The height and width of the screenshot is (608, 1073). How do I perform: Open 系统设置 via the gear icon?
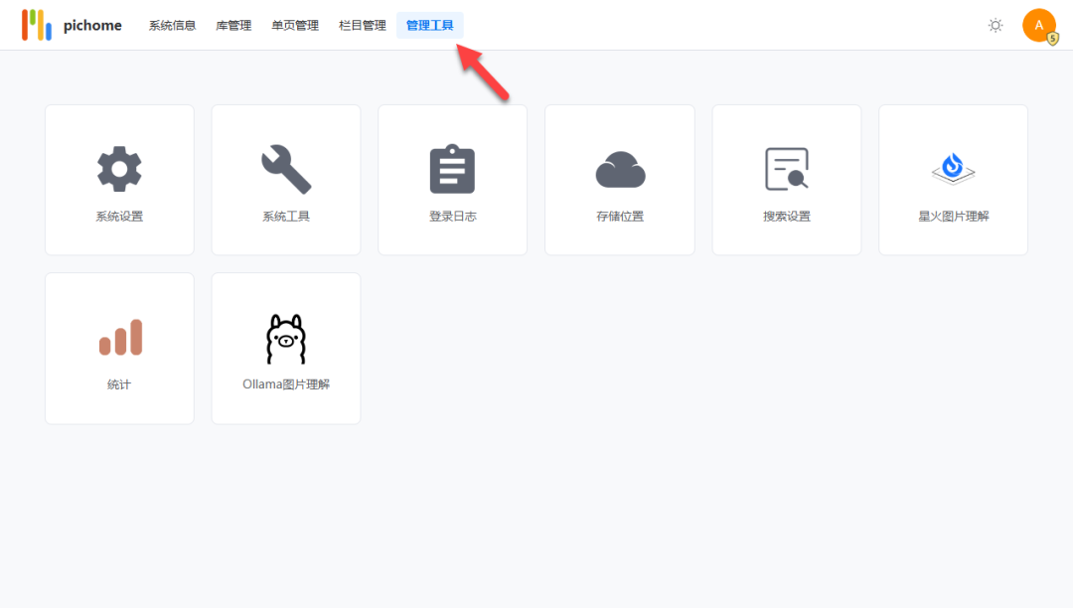click(x=118, y=167)
